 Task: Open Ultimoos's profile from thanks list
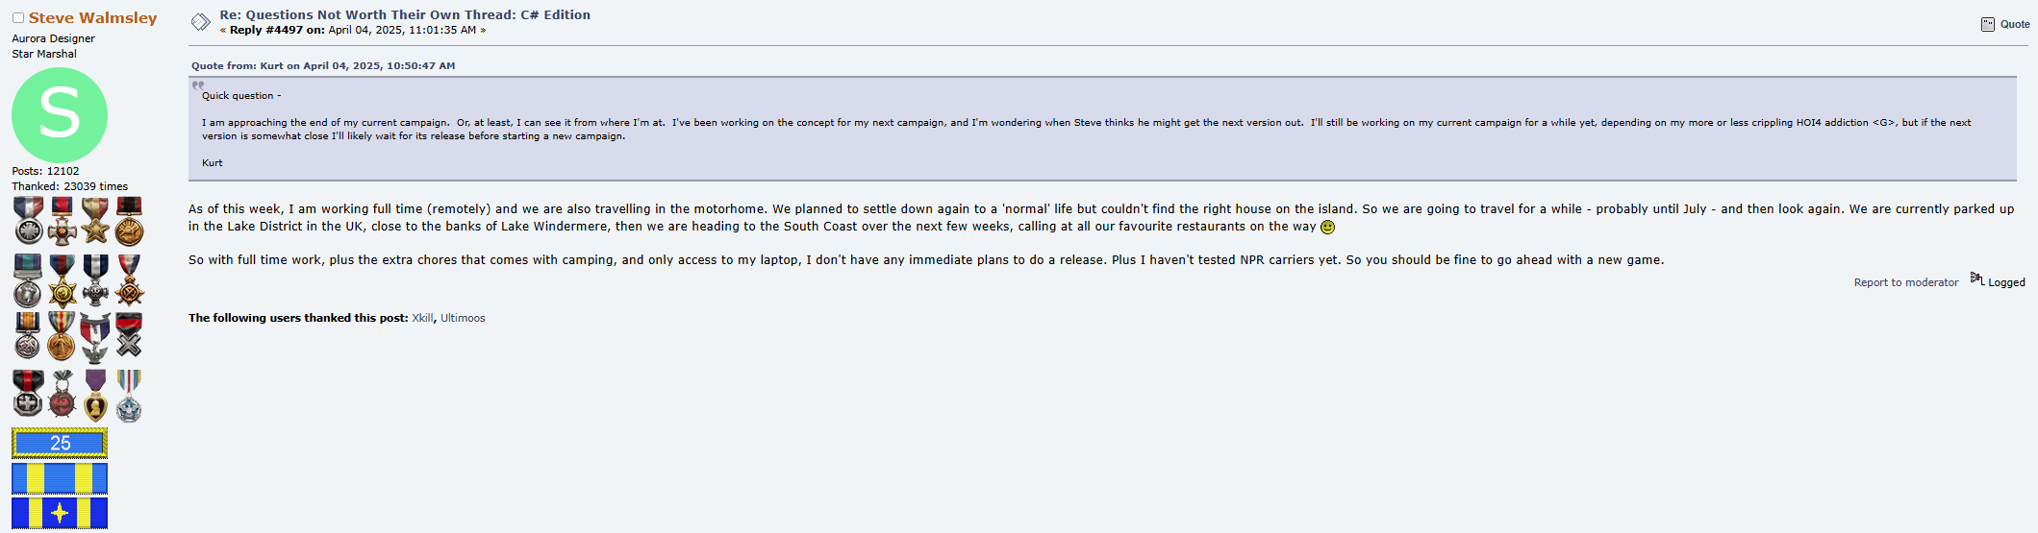coord(463,318)
